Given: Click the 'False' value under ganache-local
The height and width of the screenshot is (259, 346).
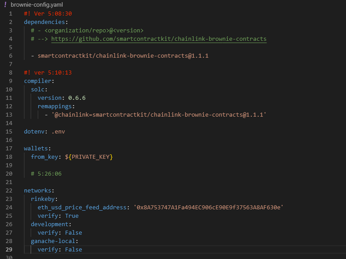Looking at the screenshot, I should point(73,250).
